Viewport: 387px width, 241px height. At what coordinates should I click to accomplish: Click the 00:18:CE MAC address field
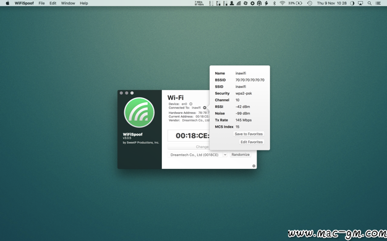pos(189,136)
